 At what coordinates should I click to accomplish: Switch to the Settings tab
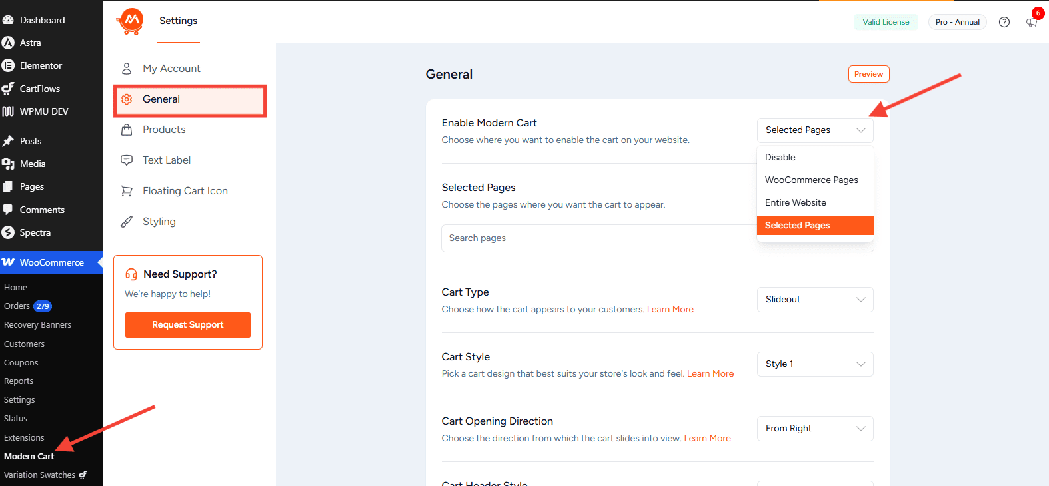tap(178, 21)
